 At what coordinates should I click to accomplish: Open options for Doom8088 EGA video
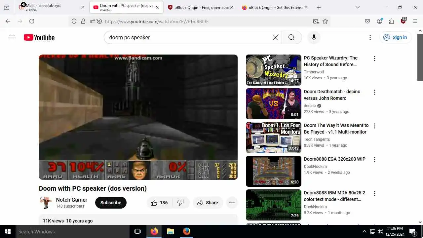point(374,160)
